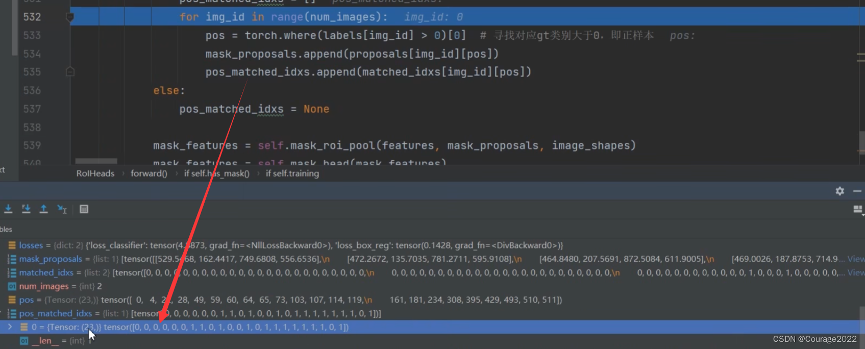Click on torch.where call in line 533
Screen dimensions: 865x349
pos(280,35)
